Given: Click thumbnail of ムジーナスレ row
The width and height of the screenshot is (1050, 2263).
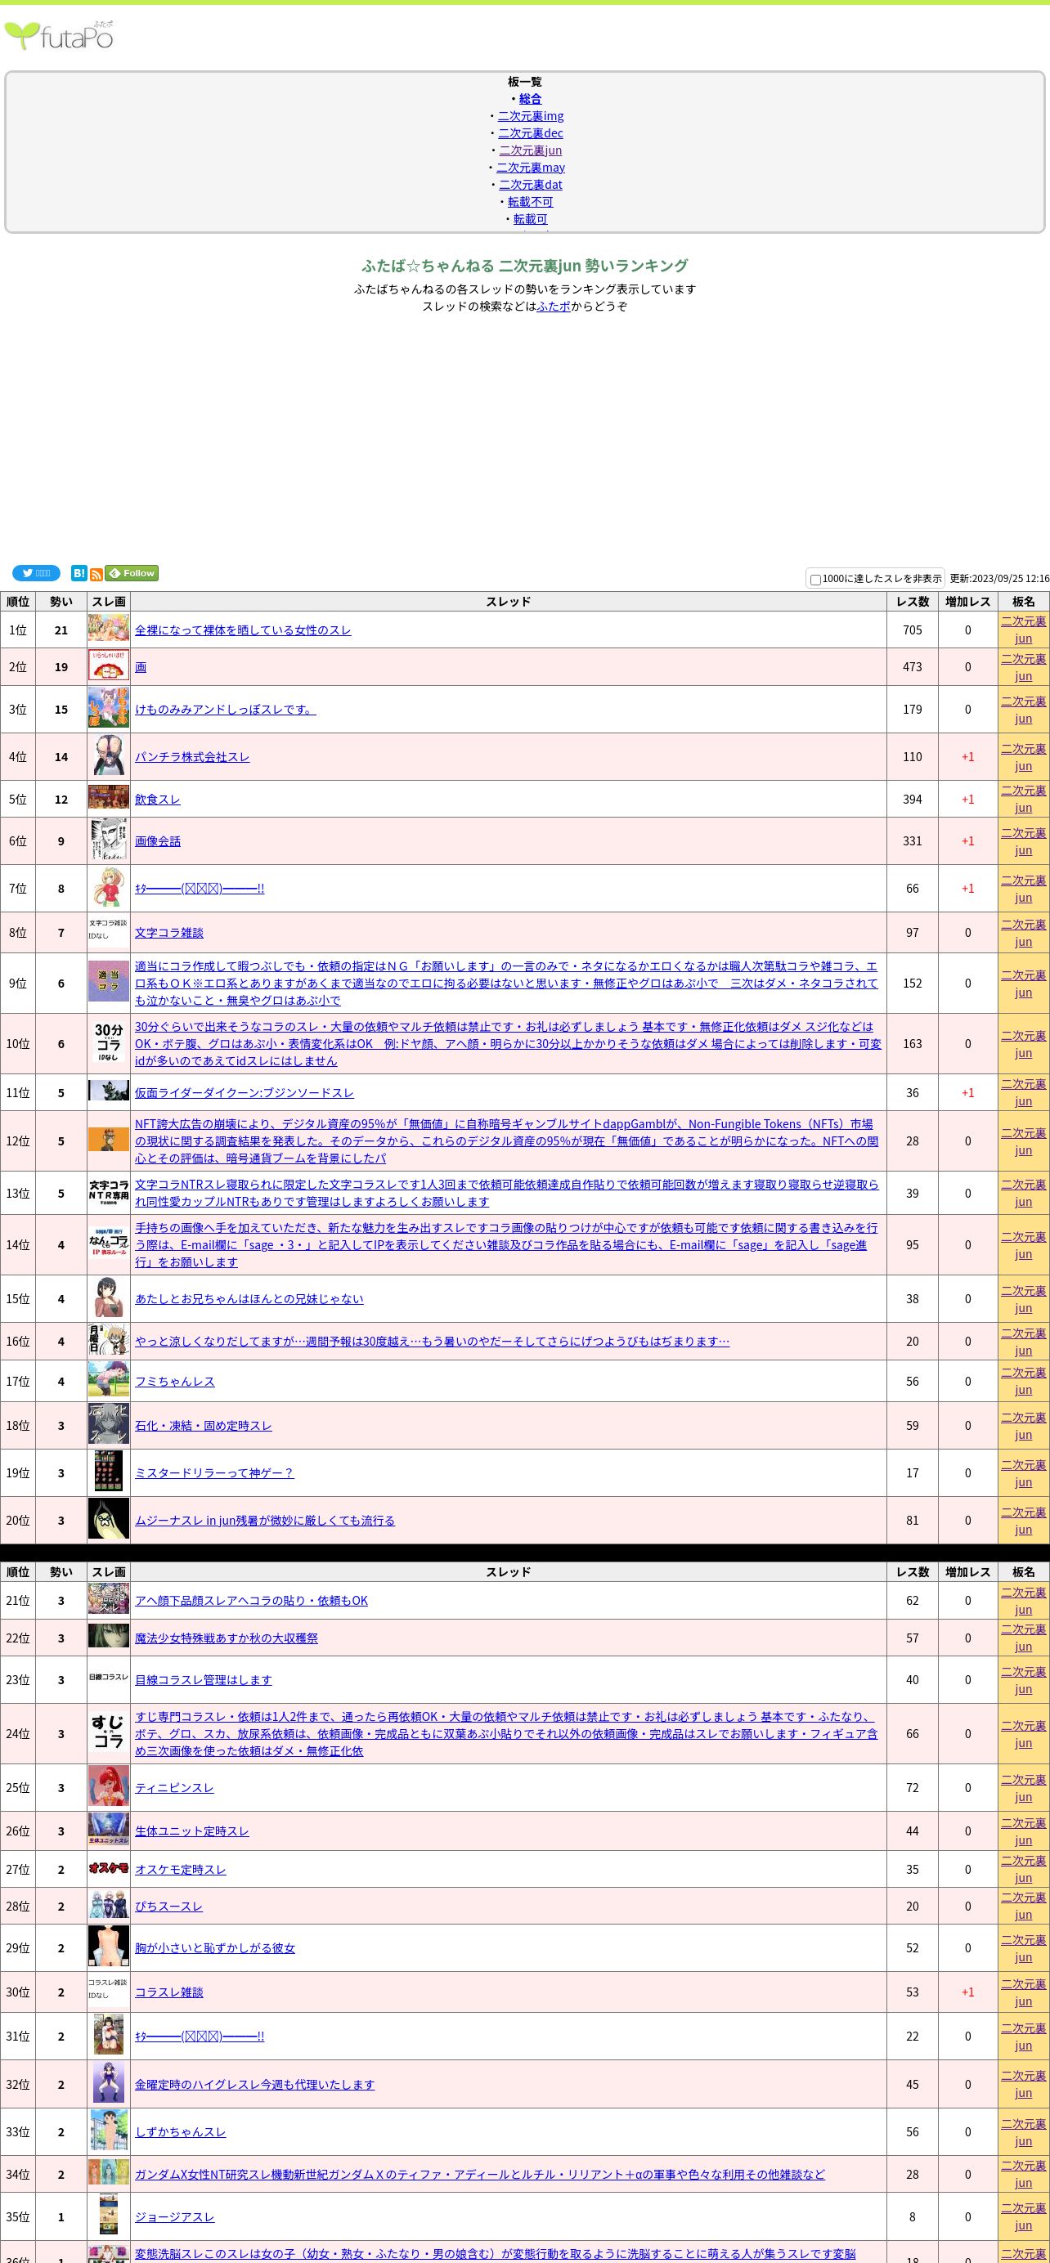Looking at the screenshot, I should click(x=109, y=1520).
